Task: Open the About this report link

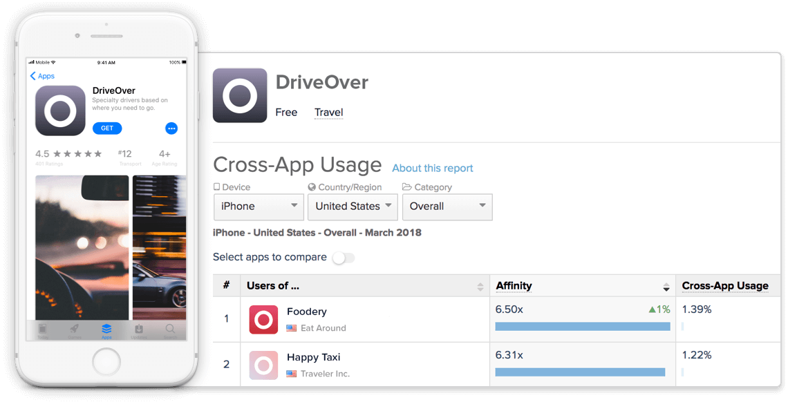Action: tap(433, 168)
